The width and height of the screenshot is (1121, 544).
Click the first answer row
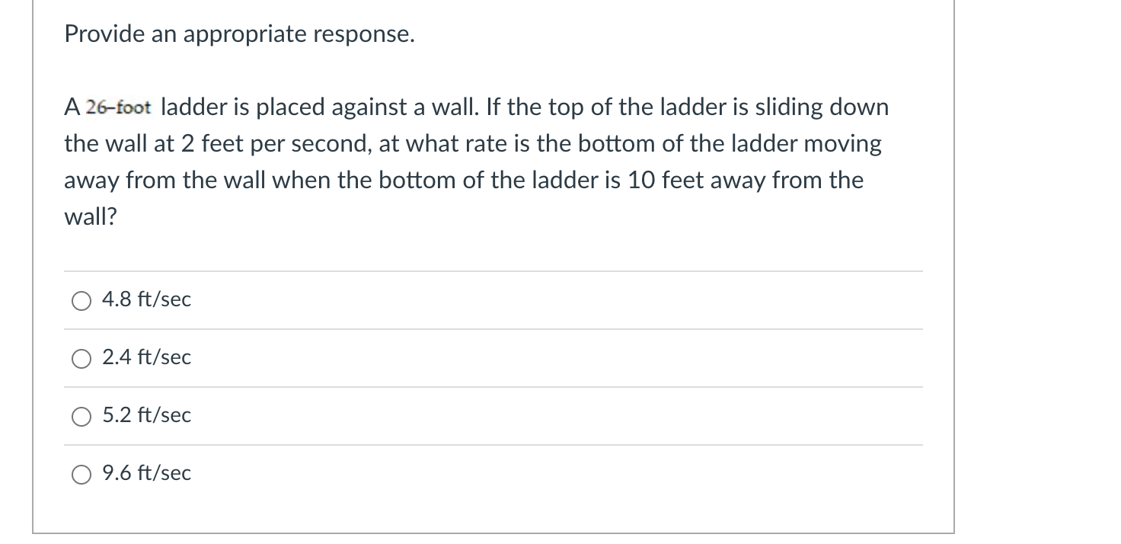tap(457, 300)
